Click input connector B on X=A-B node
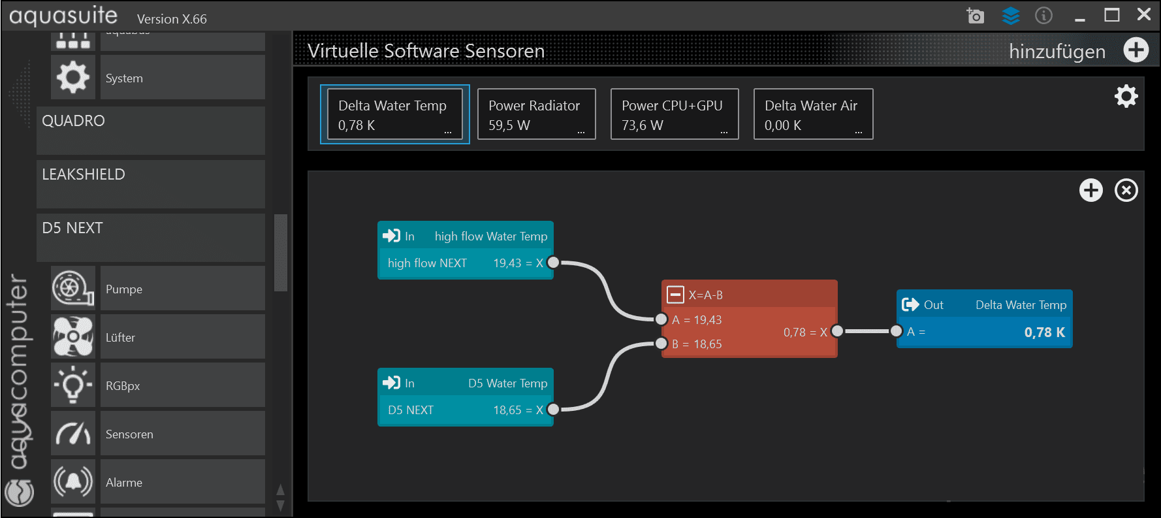Viewport: 1161px width, 518px height. click(661, 344)
